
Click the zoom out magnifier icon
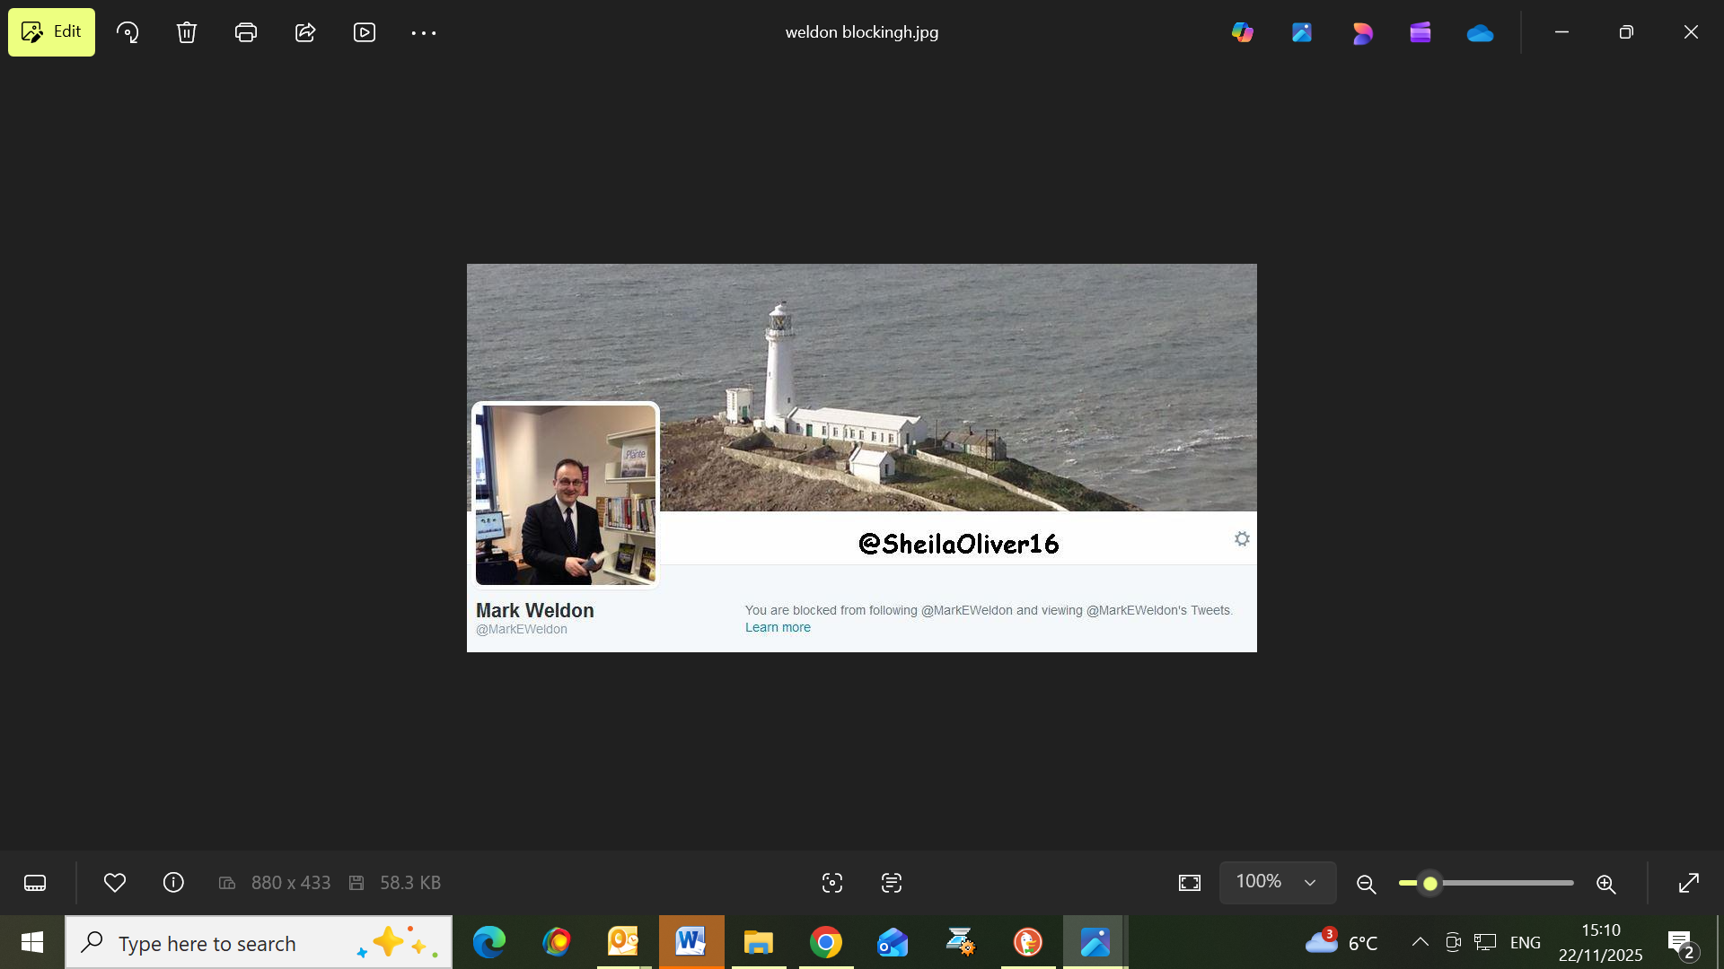(1367, 884)
